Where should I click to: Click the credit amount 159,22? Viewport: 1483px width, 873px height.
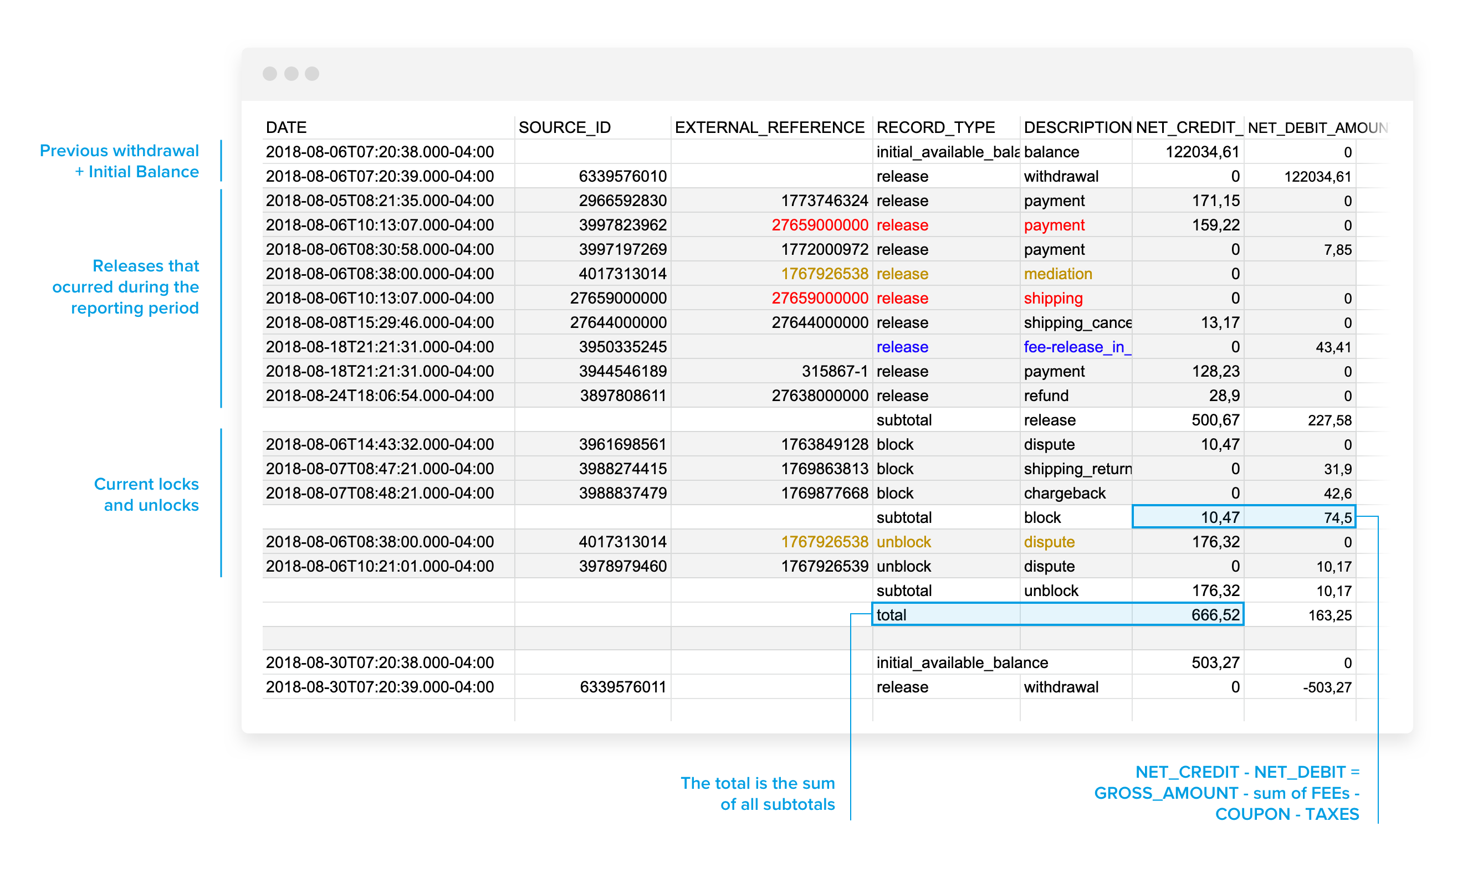[x=1215, y=225]
